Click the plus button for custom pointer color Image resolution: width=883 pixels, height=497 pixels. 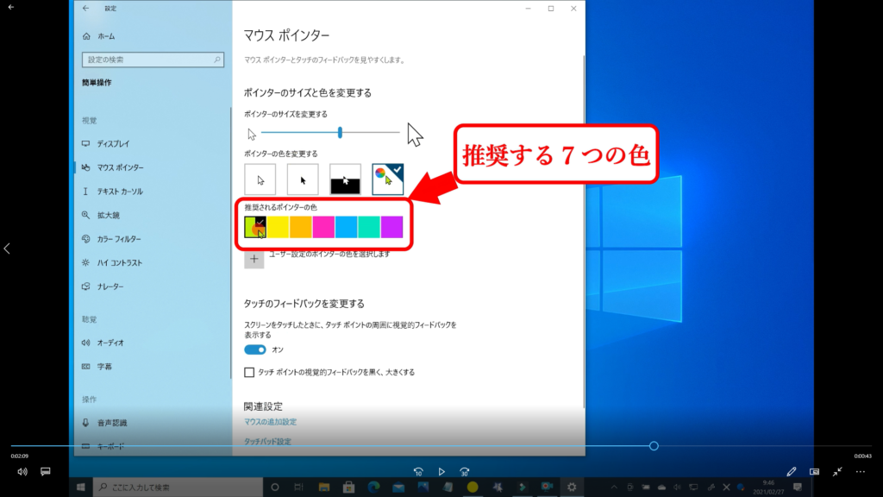click(x=254, y=259)
